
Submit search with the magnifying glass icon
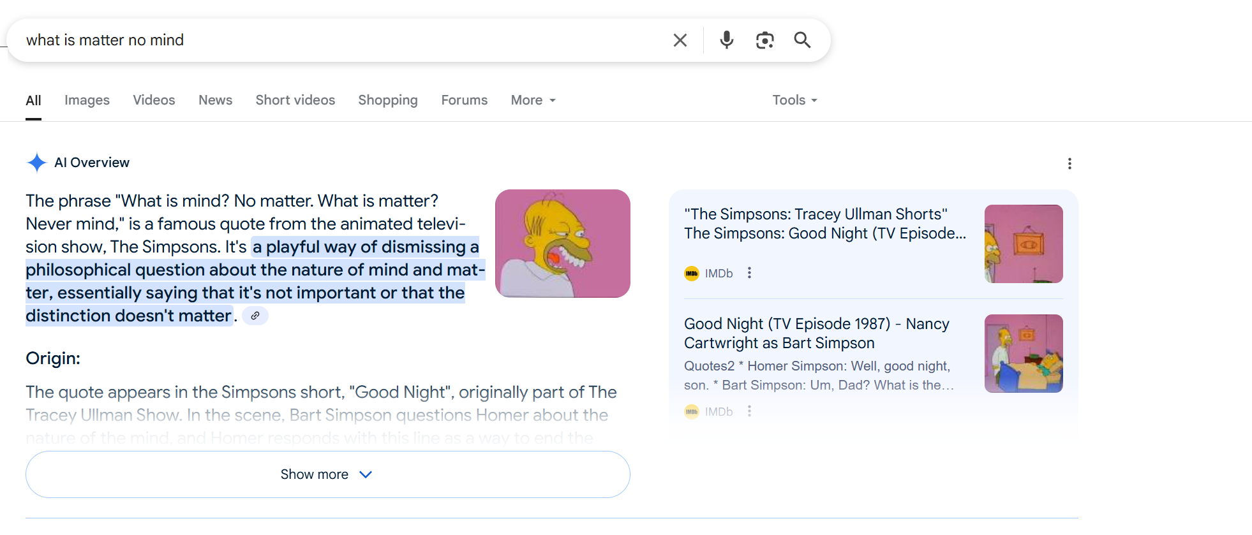coord(802,40)
